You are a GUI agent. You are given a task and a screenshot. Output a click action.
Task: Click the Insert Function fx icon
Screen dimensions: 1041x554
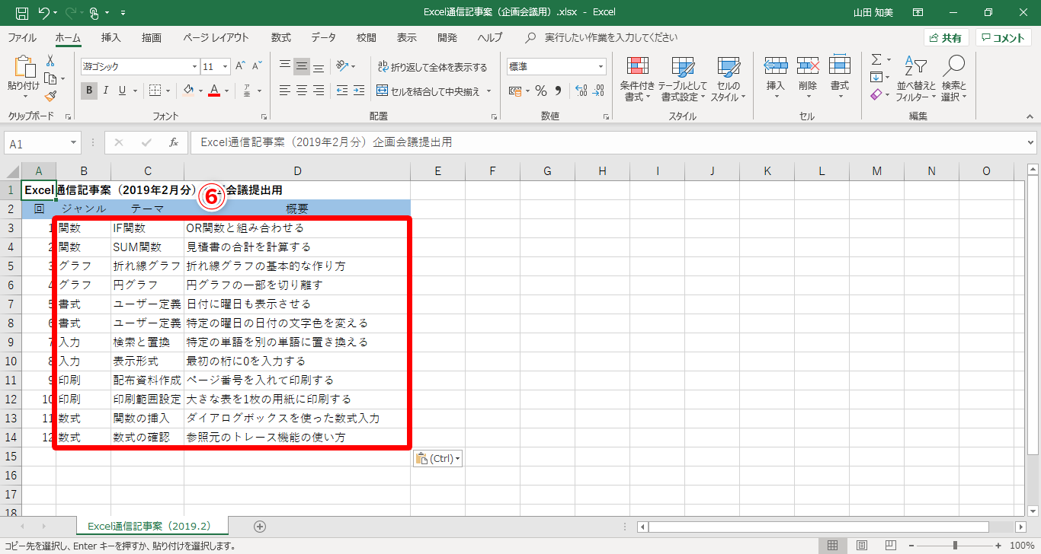tap(174, 142)
